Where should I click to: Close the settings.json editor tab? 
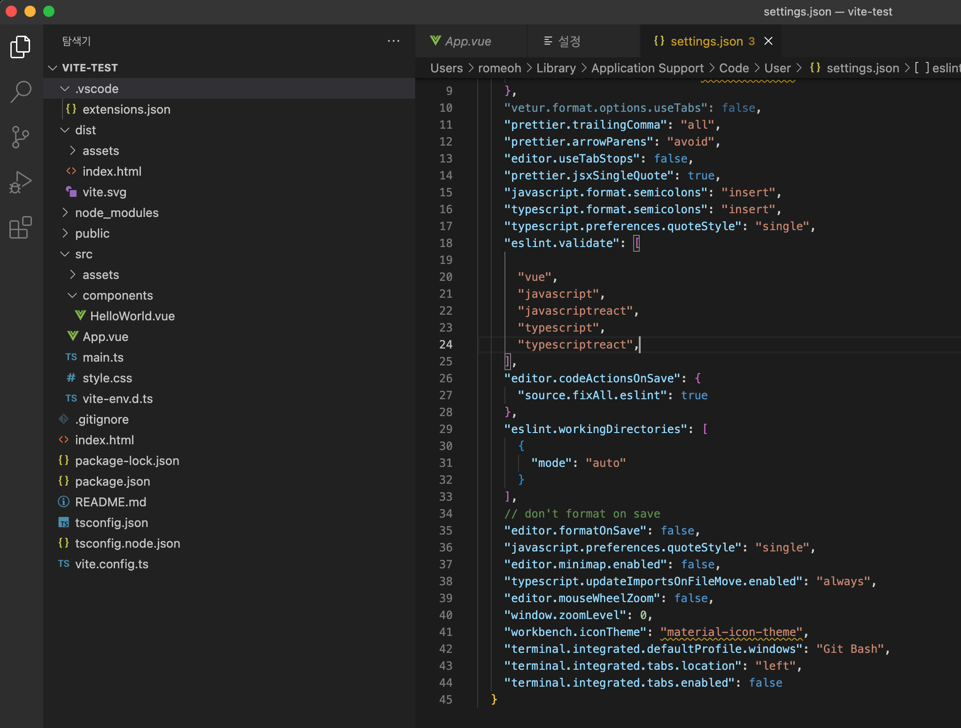(x=768, y=41)
